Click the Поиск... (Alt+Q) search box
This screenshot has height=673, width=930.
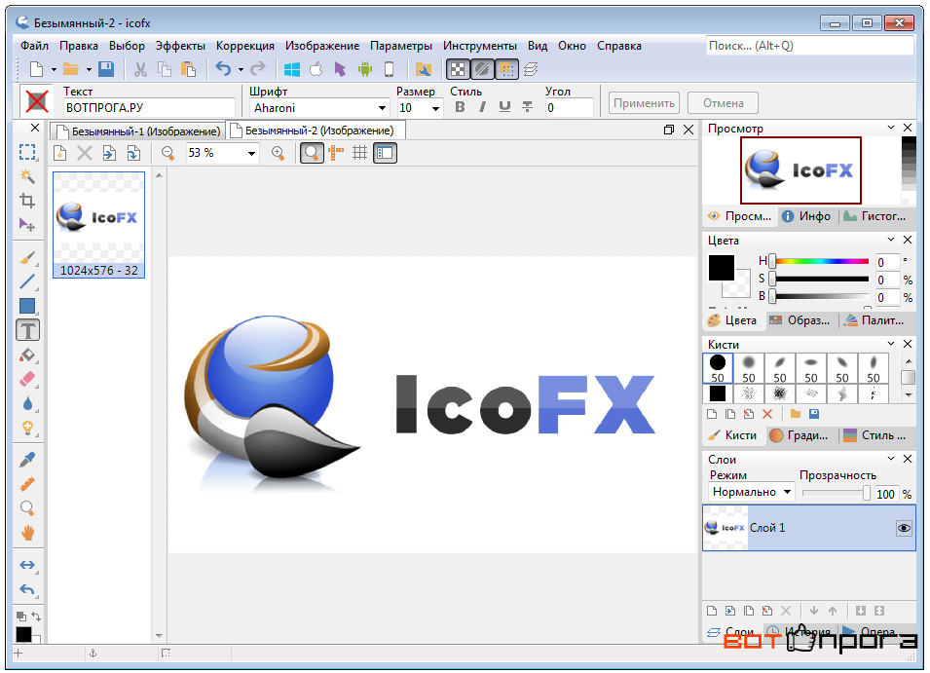coord(809,46)
